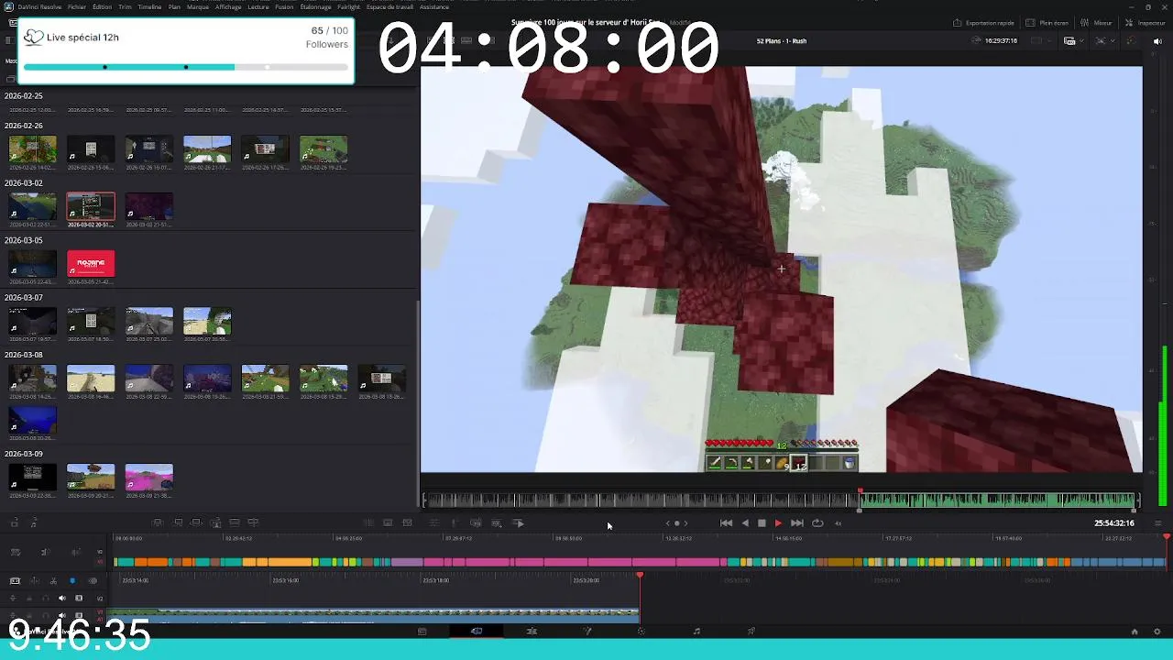
Task: Select the first clip thumbnail under 2026-02-26
Action: (32, 149)
